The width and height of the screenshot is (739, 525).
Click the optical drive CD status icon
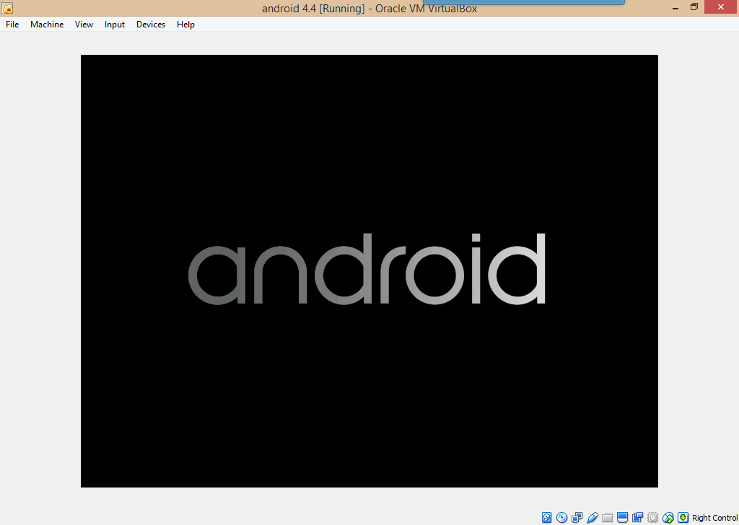coord(561,518)
